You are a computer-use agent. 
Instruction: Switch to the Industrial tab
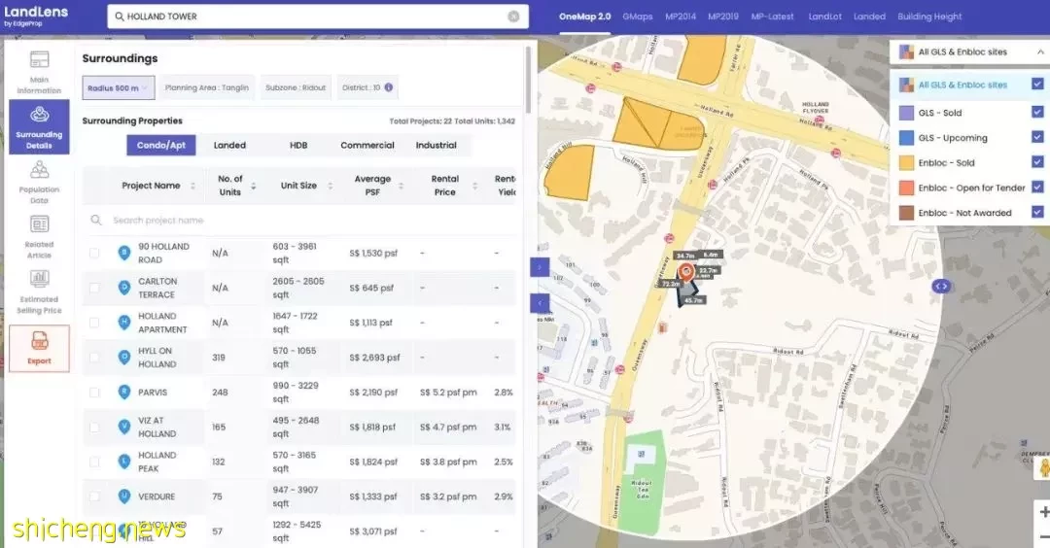pos(436,145)
